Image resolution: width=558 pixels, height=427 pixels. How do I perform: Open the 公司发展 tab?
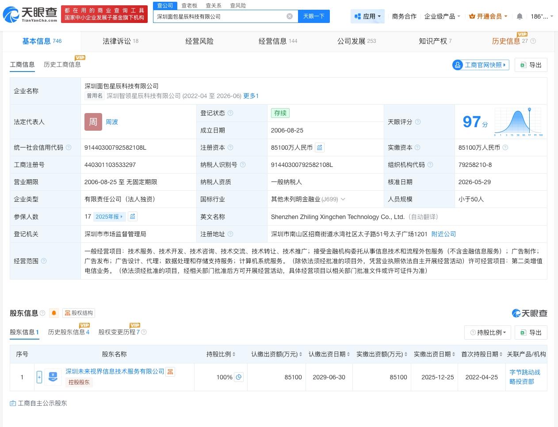point(356,41)
